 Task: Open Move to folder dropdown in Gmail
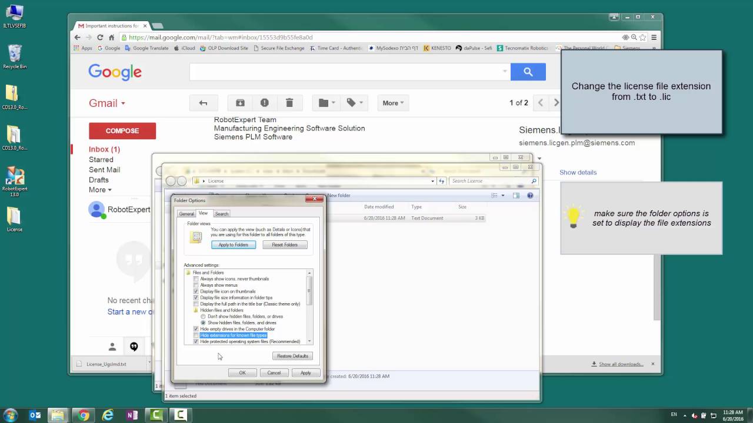(x=327, y=103)
